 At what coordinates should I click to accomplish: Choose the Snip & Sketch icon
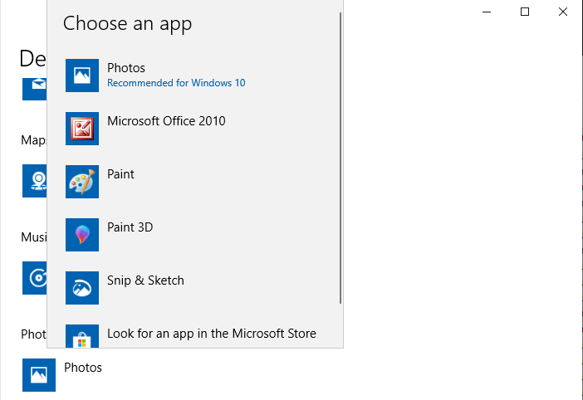(x=82, y=288)
